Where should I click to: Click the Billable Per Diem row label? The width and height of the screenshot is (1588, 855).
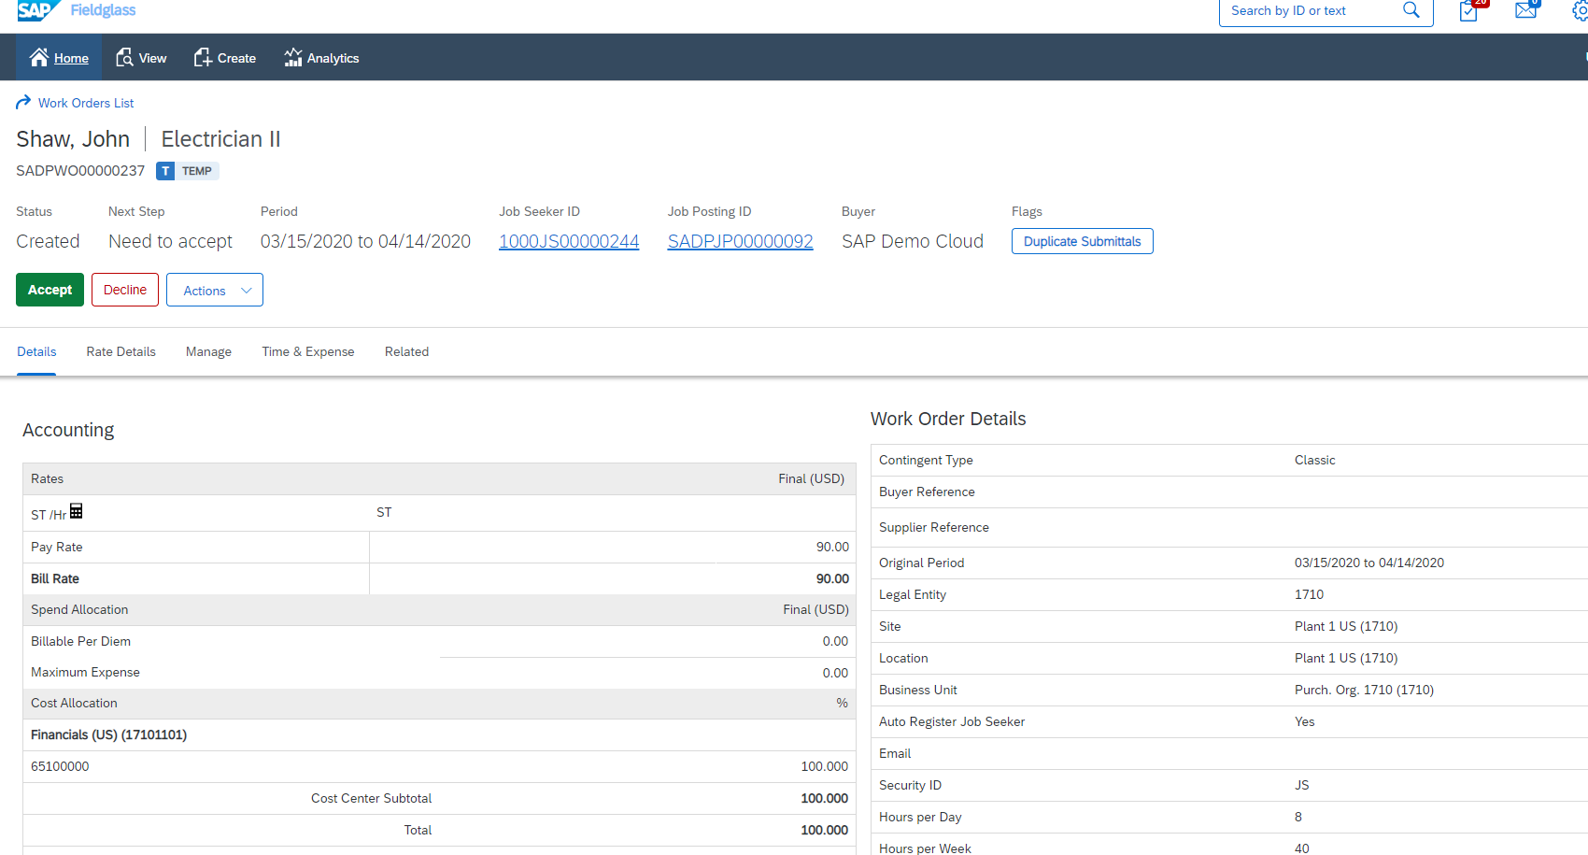(x=80, y=641)
